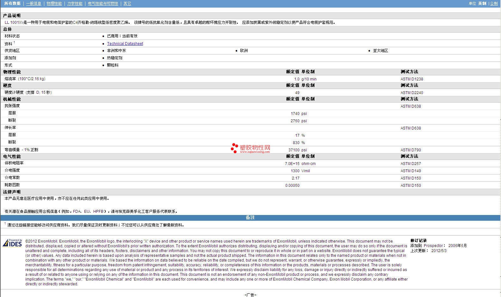
Task: Click the 电气性能 section header
Action: pos(12,156)
